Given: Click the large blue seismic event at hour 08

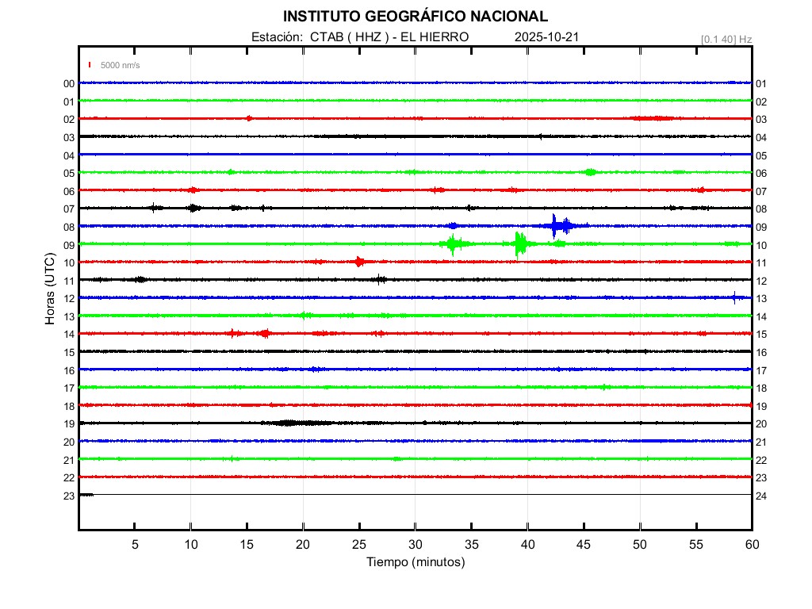Looking at the screenshot, I should 559,226.
